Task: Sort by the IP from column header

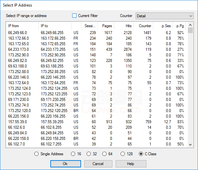Action: tap(23, 26)
